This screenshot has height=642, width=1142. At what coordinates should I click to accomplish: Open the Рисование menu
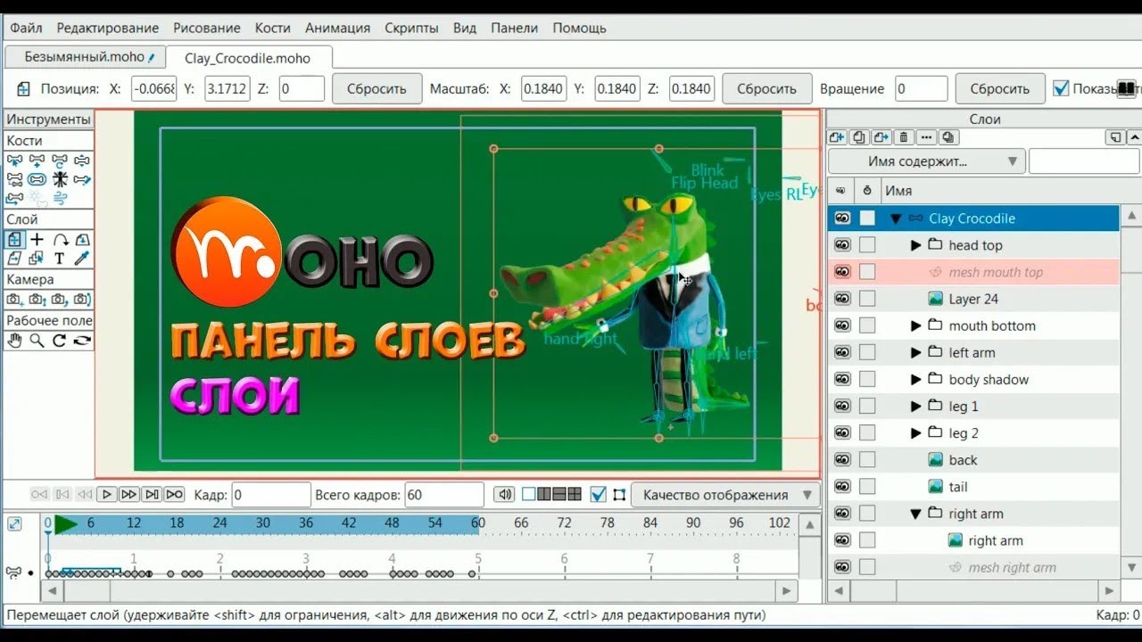click(x=207, y=28)
